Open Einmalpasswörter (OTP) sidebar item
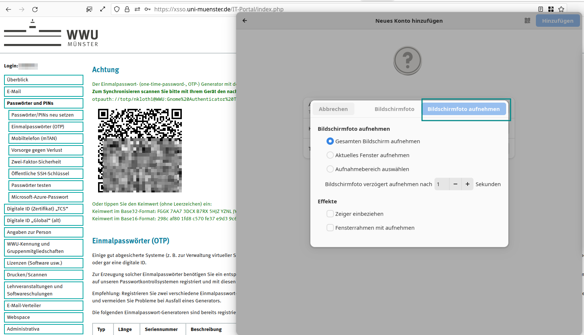Image resolution: width=584 pixels, height=335 pixels. (46, 127)
